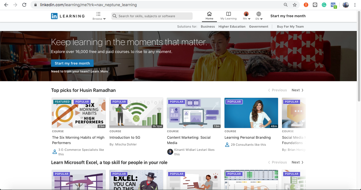Focus the skills search field
This screenshot has height=190, width=361.
pyautogui.click(x=152, y=16)
